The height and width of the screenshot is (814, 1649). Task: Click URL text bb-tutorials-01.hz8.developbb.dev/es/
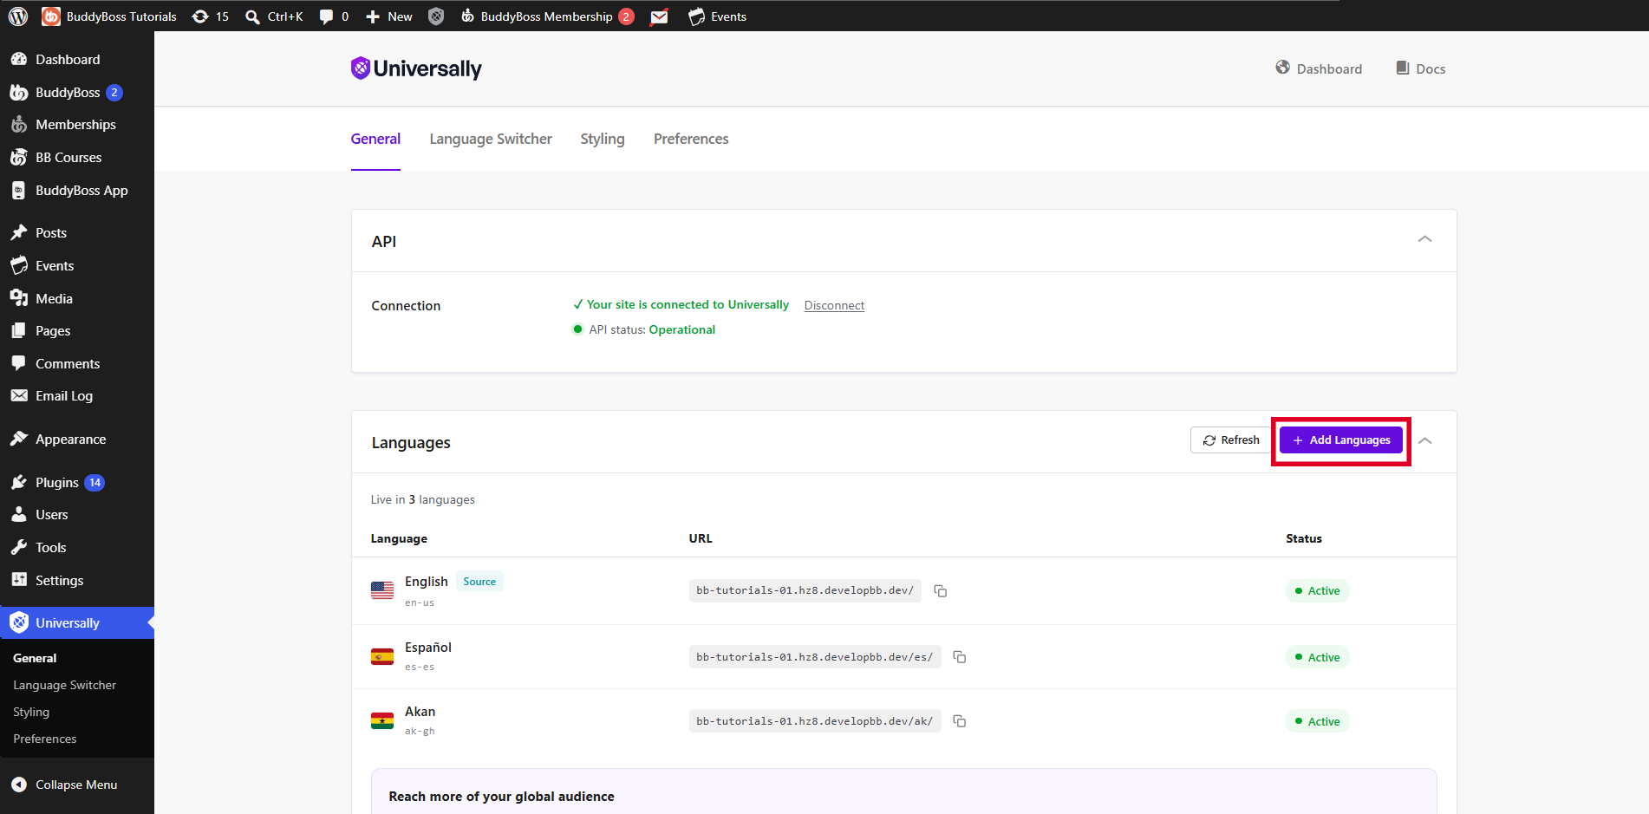pyautogui.click(x=814, y=657)
